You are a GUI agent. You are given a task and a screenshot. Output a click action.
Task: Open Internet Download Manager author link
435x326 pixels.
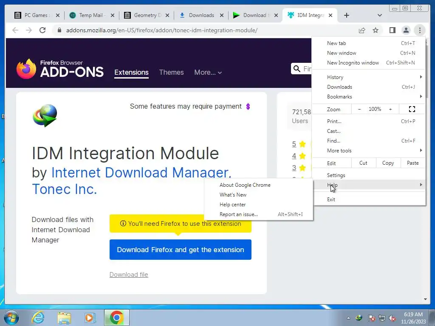pos(141,172)
